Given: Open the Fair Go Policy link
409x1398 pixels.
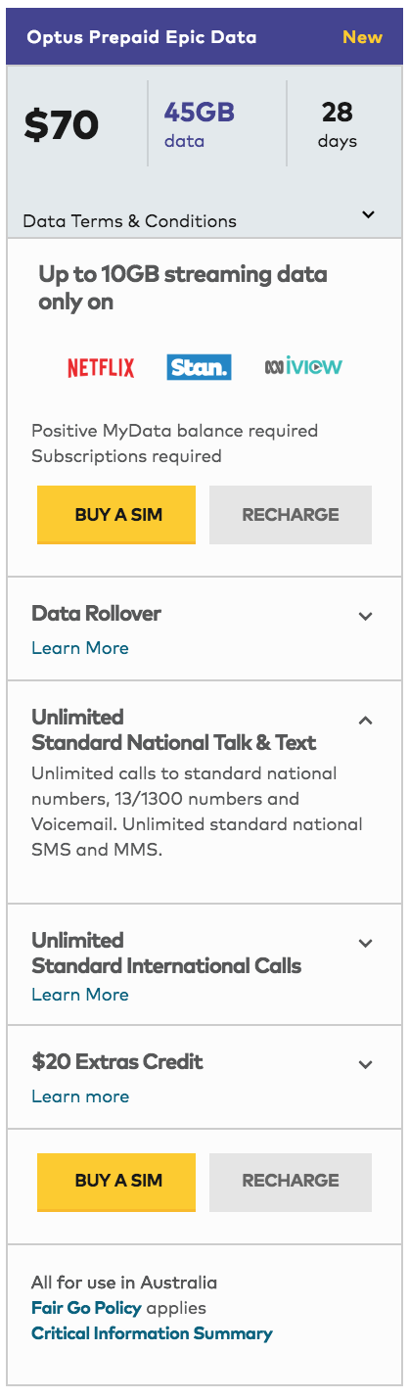Looking at the screenshot, I should point(86,1308).
